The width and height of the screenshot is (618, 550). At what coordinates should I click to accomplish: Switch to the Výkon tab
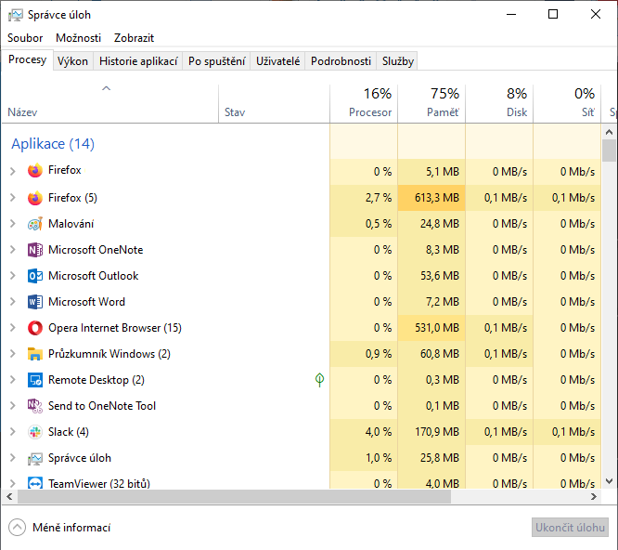[x=72, y=61]
